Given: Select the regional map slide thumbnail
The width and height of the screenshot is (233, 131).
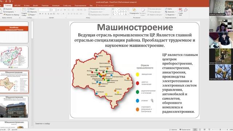Looking at the screenshot, I should (14, 57).
